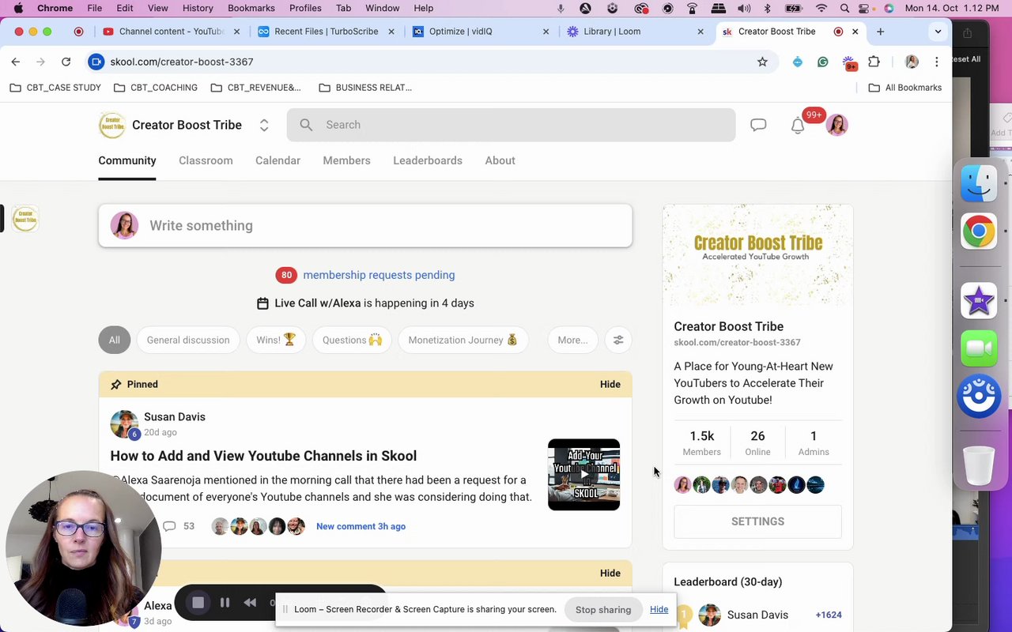This screenshot has height=632, width=1012.
Task: Click the 1.5k Members stat
Action: click(701, 443)
